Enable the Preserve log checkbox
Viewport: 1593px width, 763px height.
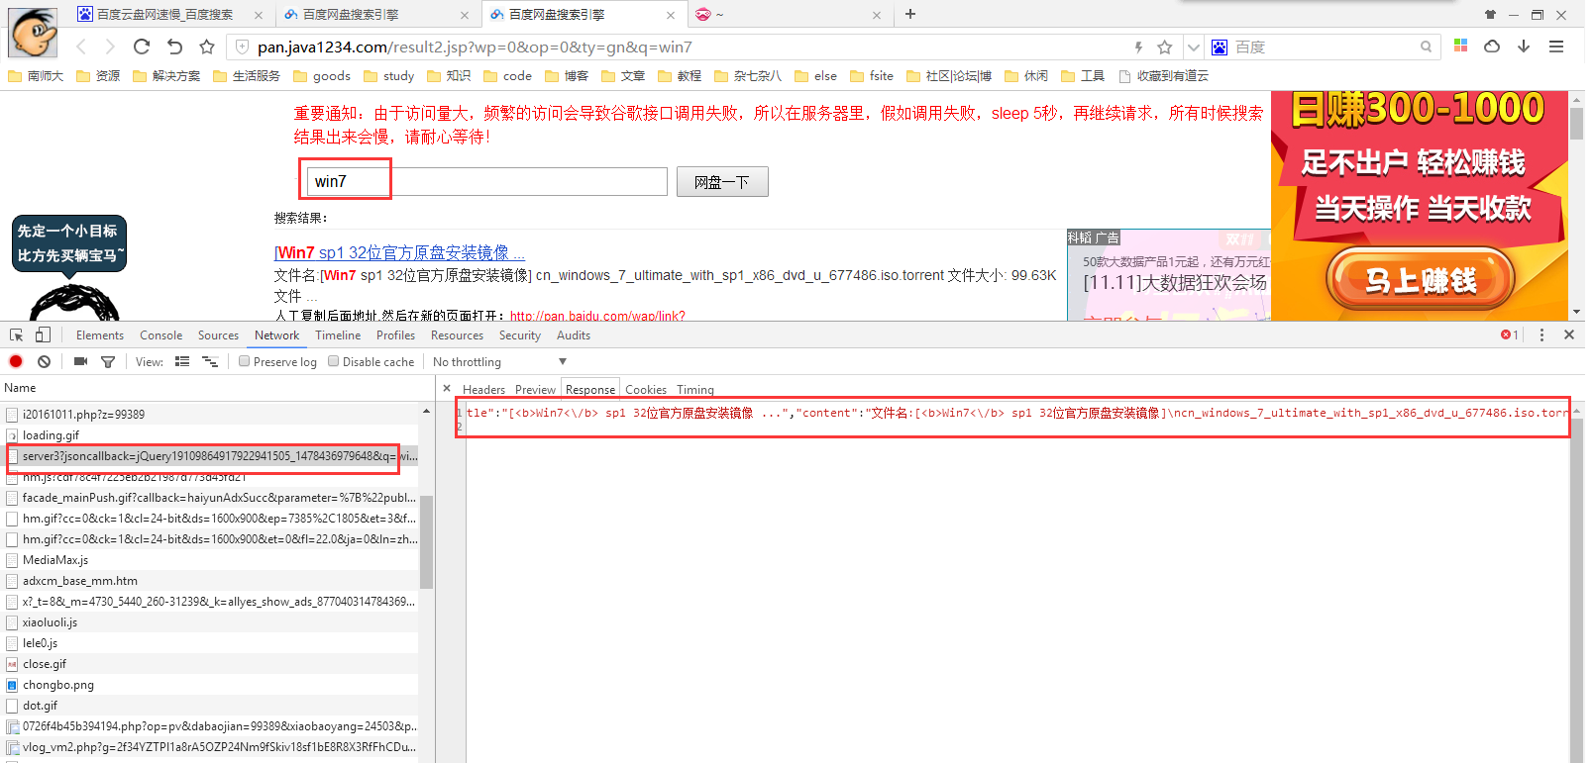pos(244,361)
